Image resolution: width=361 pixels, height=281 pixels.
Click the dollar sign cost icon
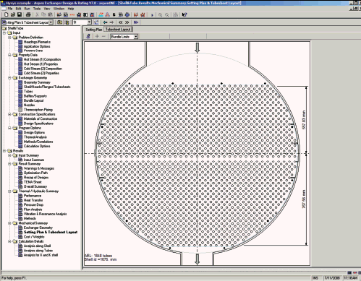tap(114, 14)
